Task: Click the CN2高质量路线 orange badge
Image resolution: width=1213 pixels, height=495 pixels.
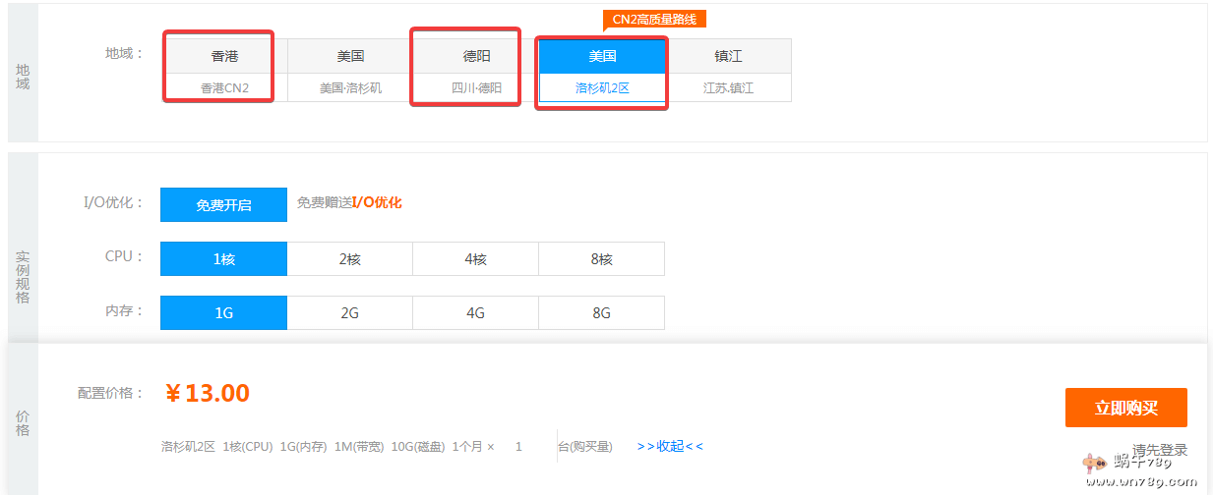Action: click(654, 20)
